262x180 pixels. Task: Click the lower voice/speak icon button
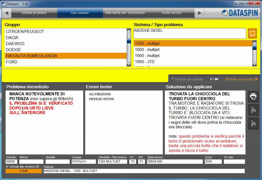pyautogui.click(x=253, y=123)
